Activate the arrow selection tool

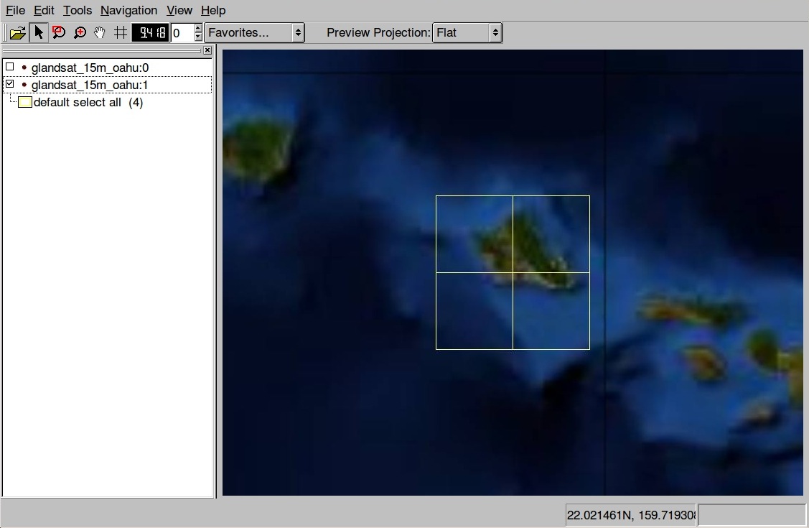click(39, 32)
